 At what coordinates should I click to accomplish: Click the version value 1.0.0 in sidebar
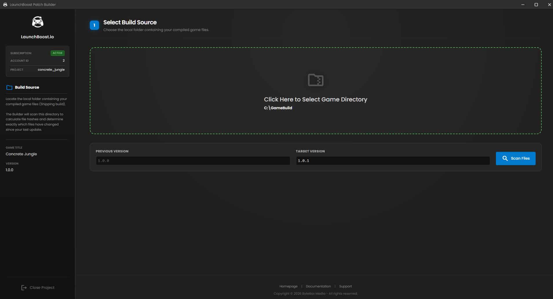[9, 170]
